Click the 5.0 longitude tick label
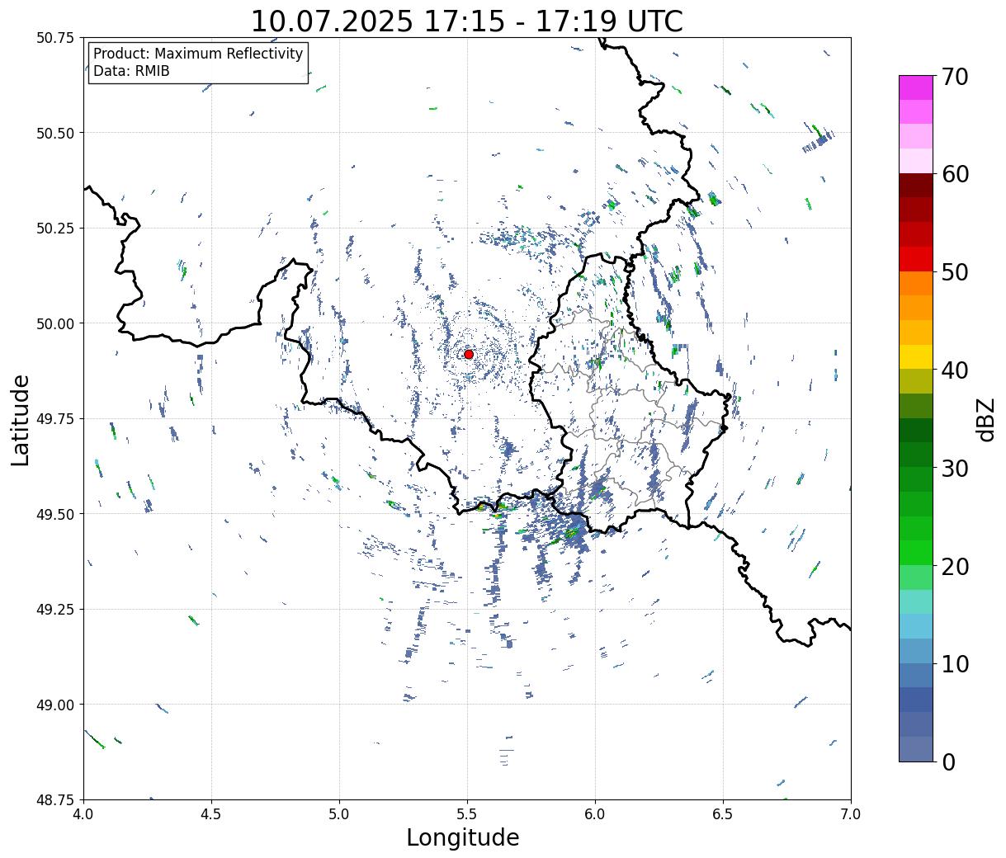The height and width of the screenshot is (858, 1006). click(339, 813)
